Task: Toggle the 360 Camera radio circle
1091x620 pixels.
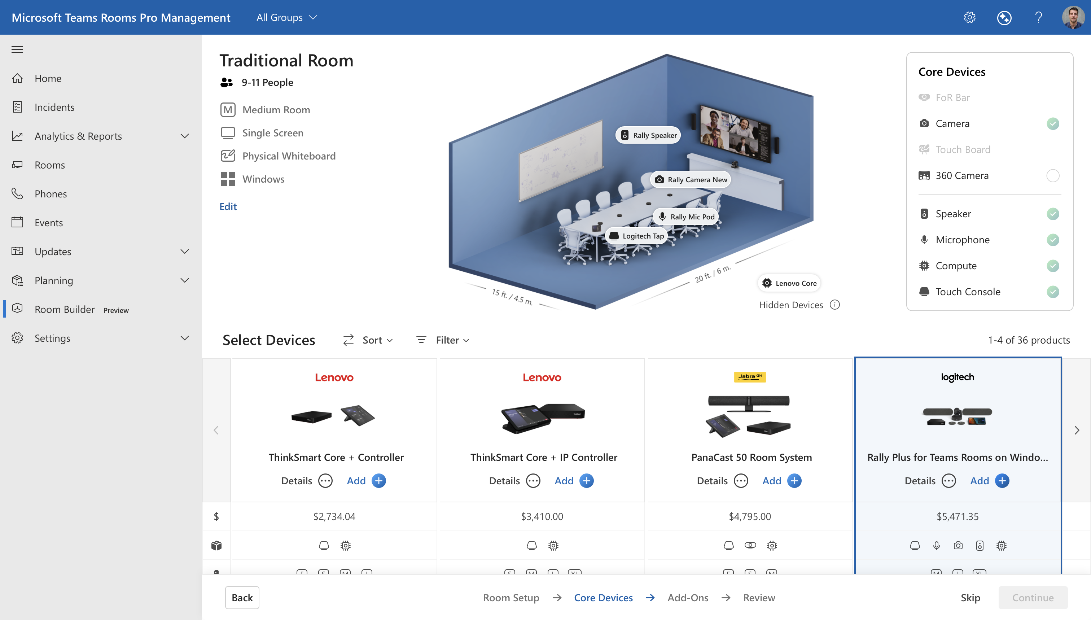Action: point(1053,175)
